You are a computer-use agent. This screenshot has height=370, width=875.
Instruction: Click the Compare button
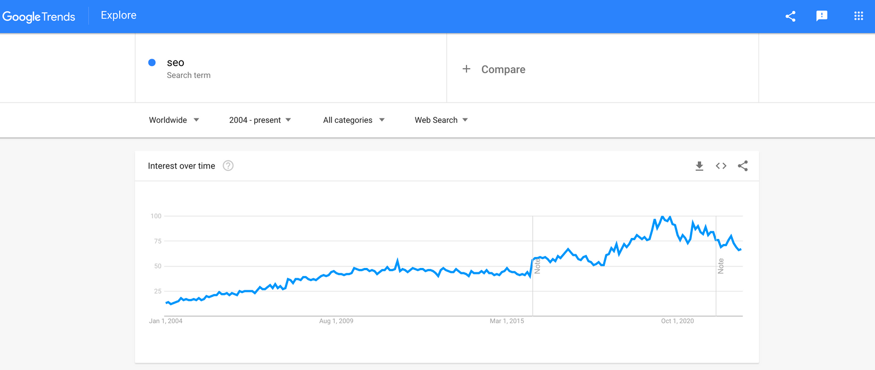tap(503, 69)
